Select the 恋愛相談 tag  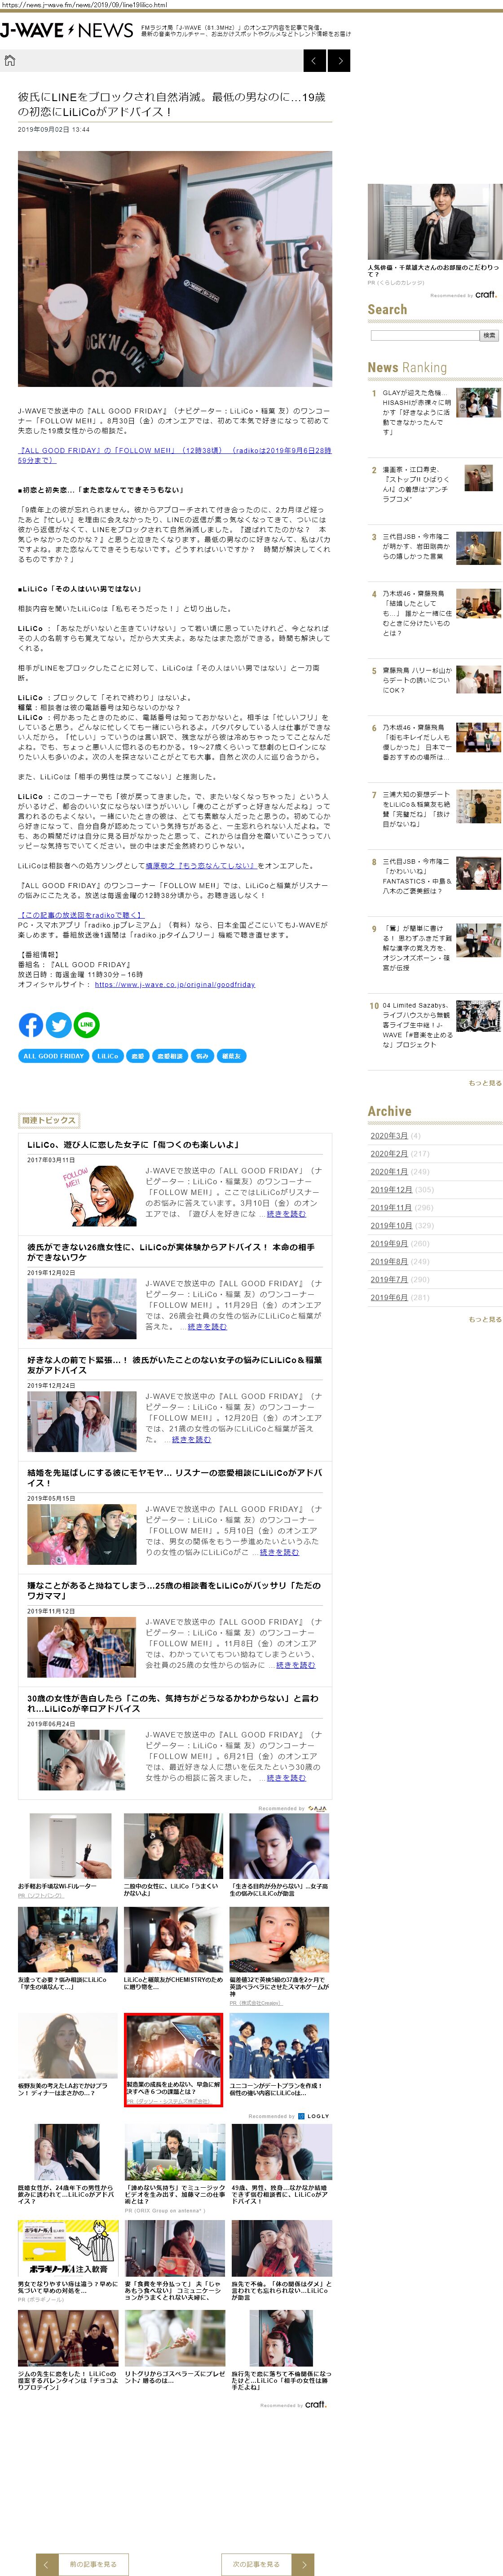point(169,1056)
